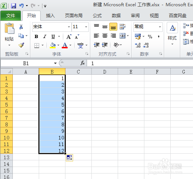Toggle Middle Align

[x=105, y=27]
